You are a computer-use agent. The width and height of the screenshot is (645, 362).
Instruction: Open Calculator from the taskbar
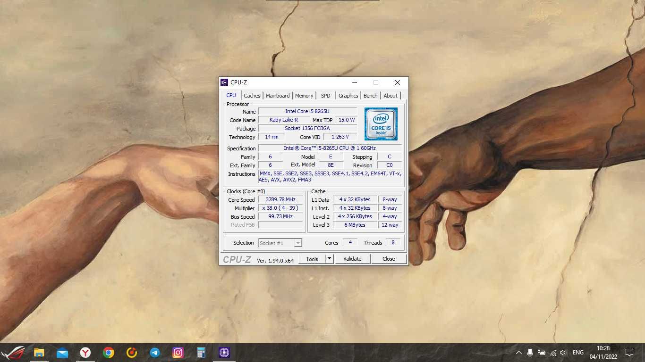pos(201,353)
